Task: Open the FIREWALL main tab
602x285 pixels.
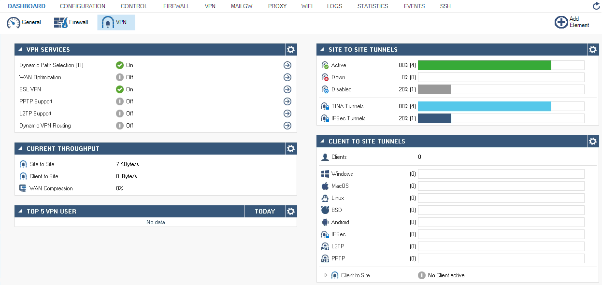Action: point(176,6)
